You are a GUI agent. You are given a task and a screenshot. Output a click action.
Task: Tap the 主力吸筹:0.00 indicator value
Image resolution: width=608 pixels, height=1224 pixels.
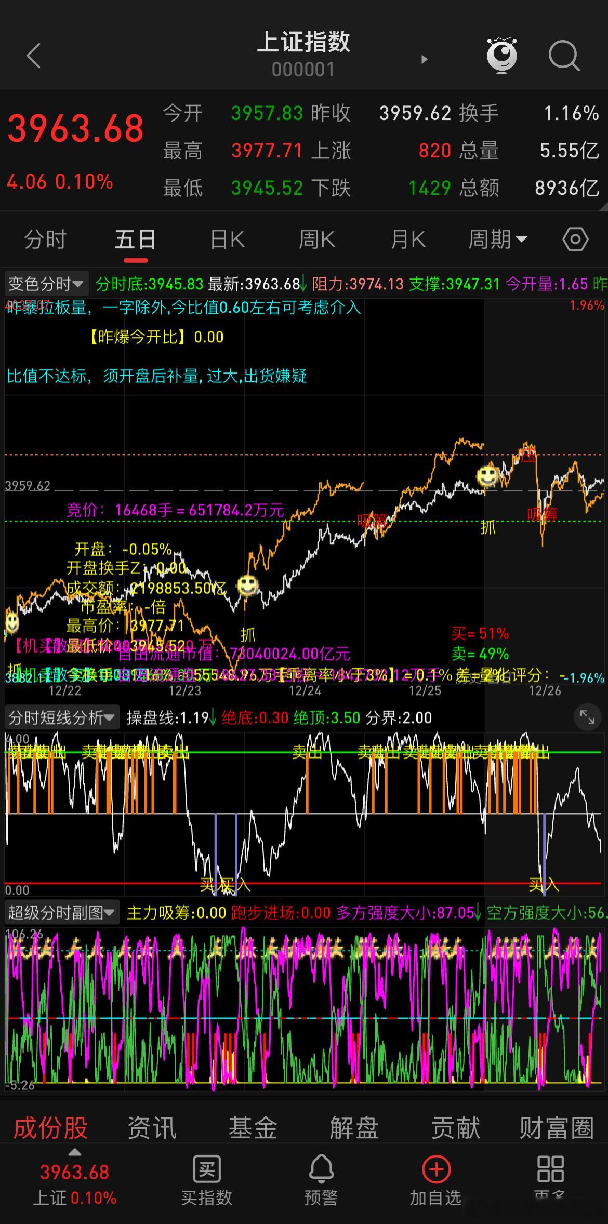[177, 913]
